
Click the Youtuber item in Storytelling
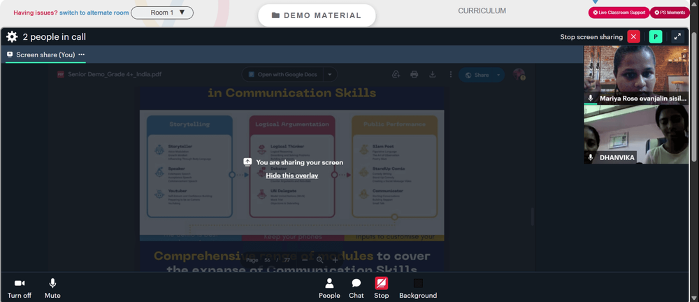point(178,191)
